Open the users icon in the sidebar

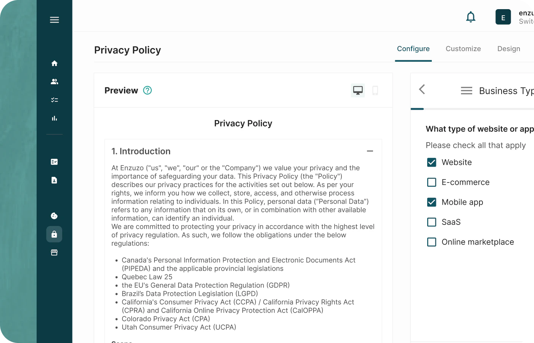click(x=54, y=82)
